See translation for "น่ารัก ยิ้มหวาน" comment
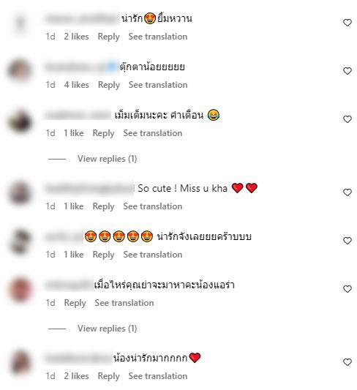357x390 pixels. (x=158, y=37)
